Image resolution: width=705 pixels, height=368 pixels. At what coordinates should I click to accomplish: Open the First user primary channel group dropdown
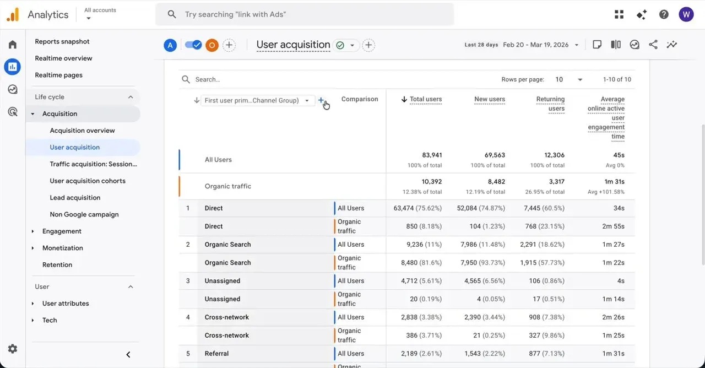tap(257, 100)
